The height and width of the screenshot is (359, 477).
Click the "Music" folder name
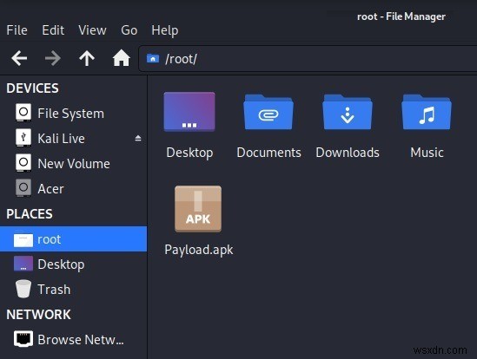pyautogui.click(x=427, y=153)
